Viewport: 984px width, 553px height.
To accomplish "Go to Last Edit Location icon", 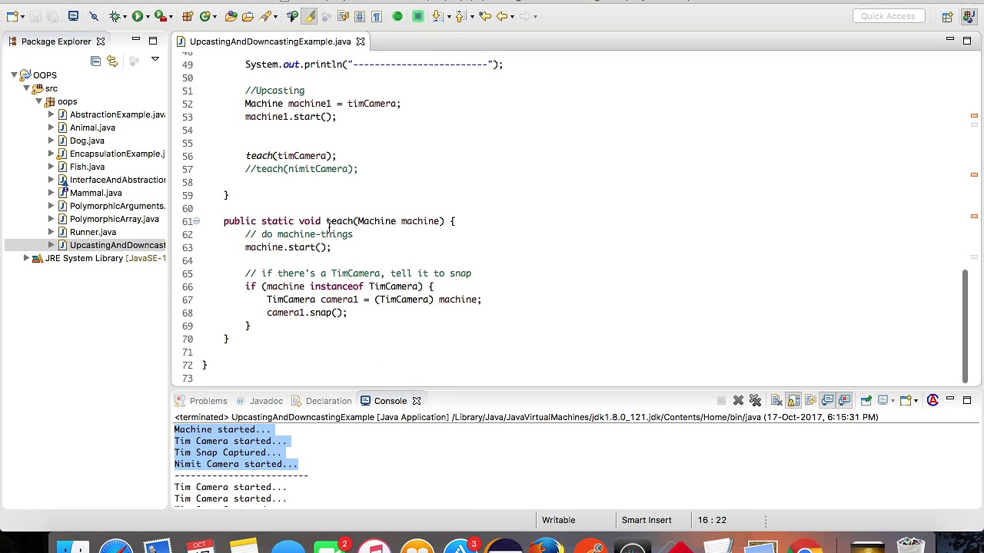I will pyautogui.click(x=484, y=16).
